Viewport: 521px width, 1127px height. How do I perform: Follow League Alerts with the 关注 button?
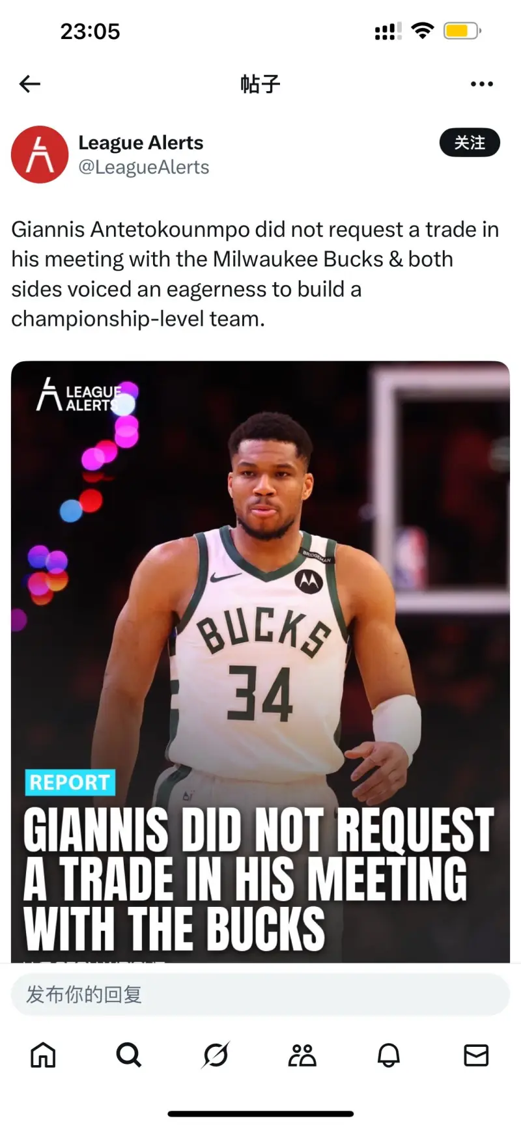(470, 143)
